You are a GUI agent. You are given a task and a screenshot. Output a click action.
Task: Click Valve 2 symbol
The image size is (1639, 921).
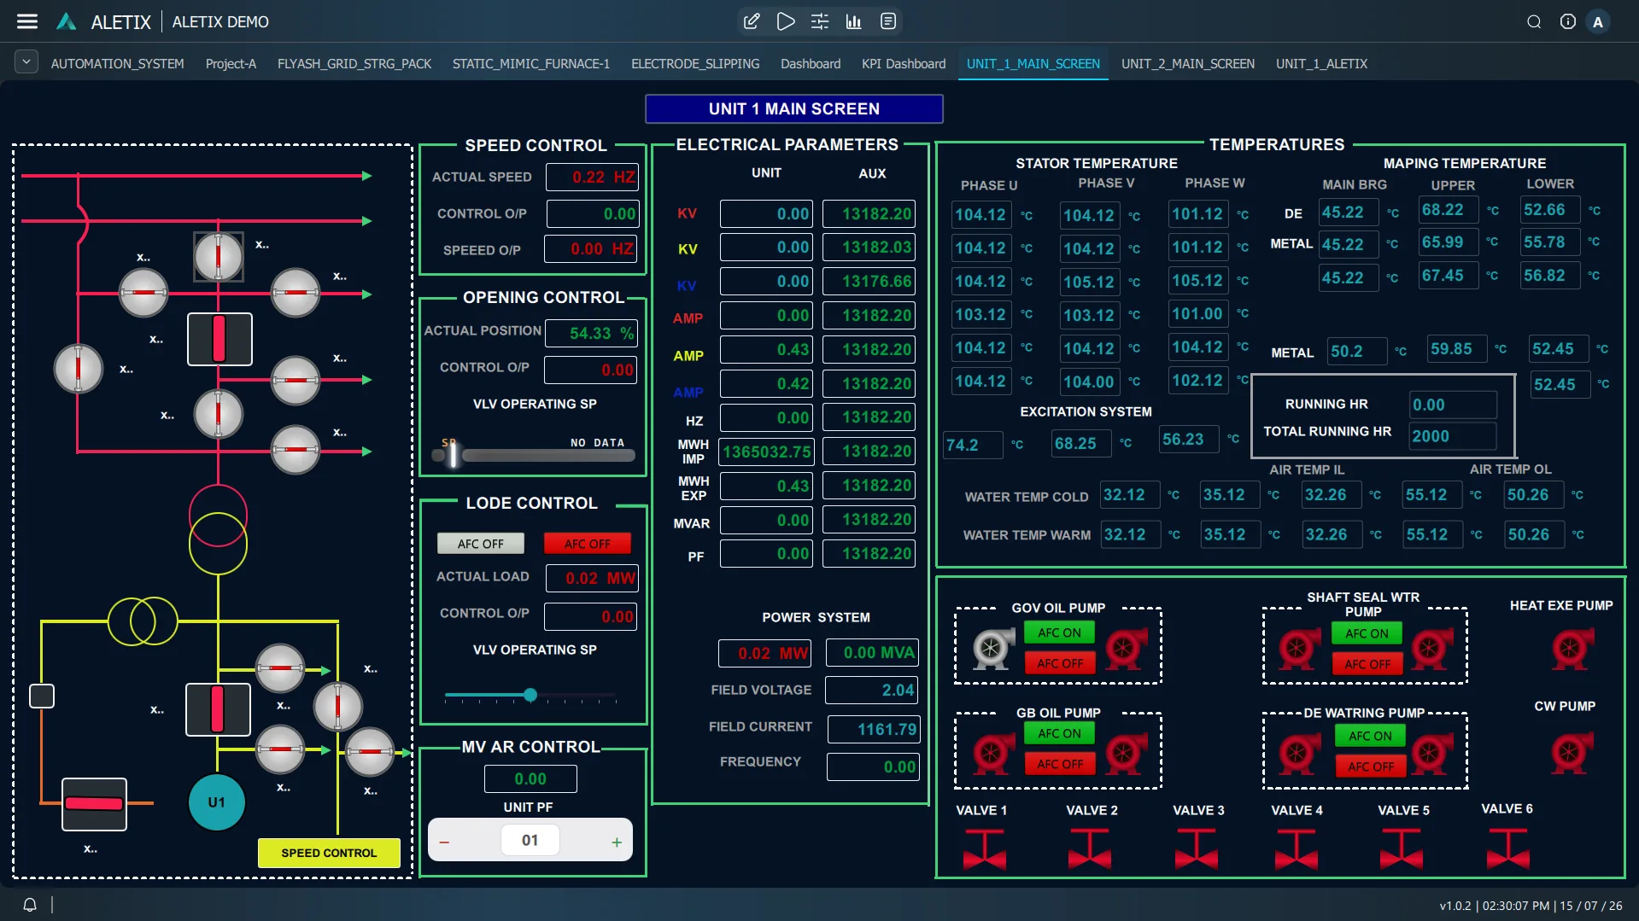pos(1090,850)
